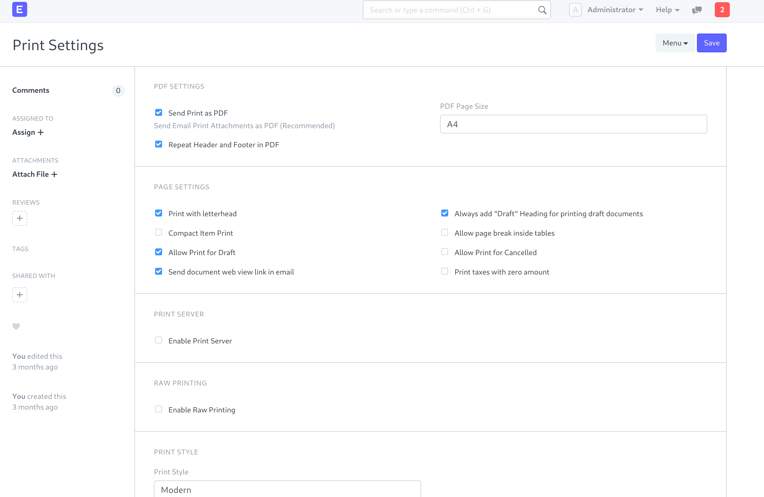The width and height of the screenshot is (764, 497).
Task: Click the Administrator account icon
Action: tap(575, 10)
